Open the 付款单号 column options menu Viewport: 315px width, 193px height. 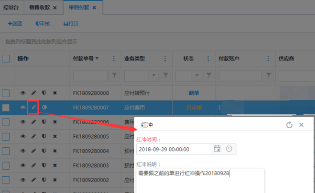click(113, 59)
